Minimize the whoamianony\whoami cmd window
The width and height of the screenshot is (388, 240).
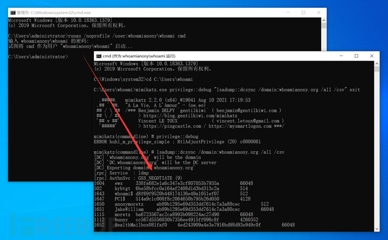(341, 56)
